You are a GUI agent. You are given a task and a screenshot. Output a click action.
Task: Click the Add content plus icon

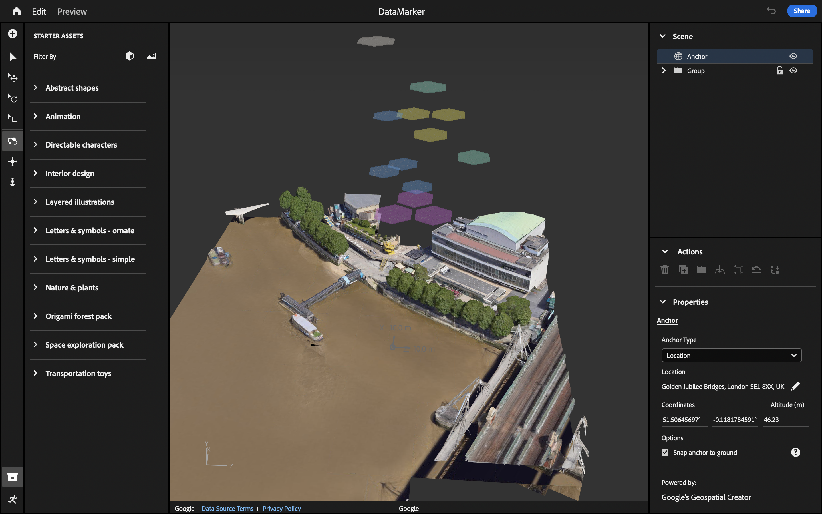13,34
